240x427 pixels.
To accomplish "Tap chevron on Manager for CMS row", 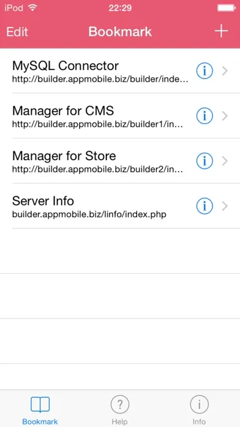I will [x=225, y=117].
